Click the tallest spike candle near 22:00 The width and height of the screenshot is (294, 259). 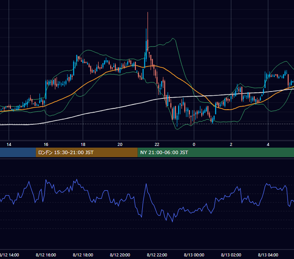coord(148,32)
